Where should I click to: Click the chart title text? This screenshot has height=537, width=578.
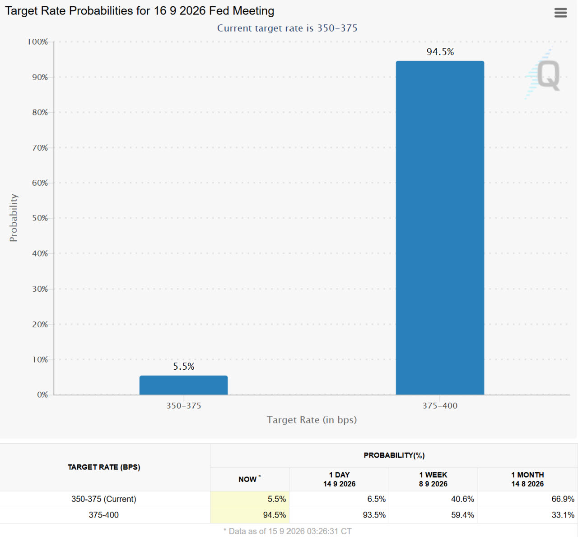pos(140,11)
